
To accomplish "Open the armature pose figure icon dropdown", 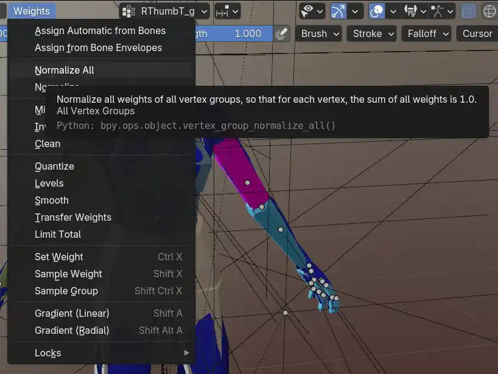I will (x=443, y=11).
